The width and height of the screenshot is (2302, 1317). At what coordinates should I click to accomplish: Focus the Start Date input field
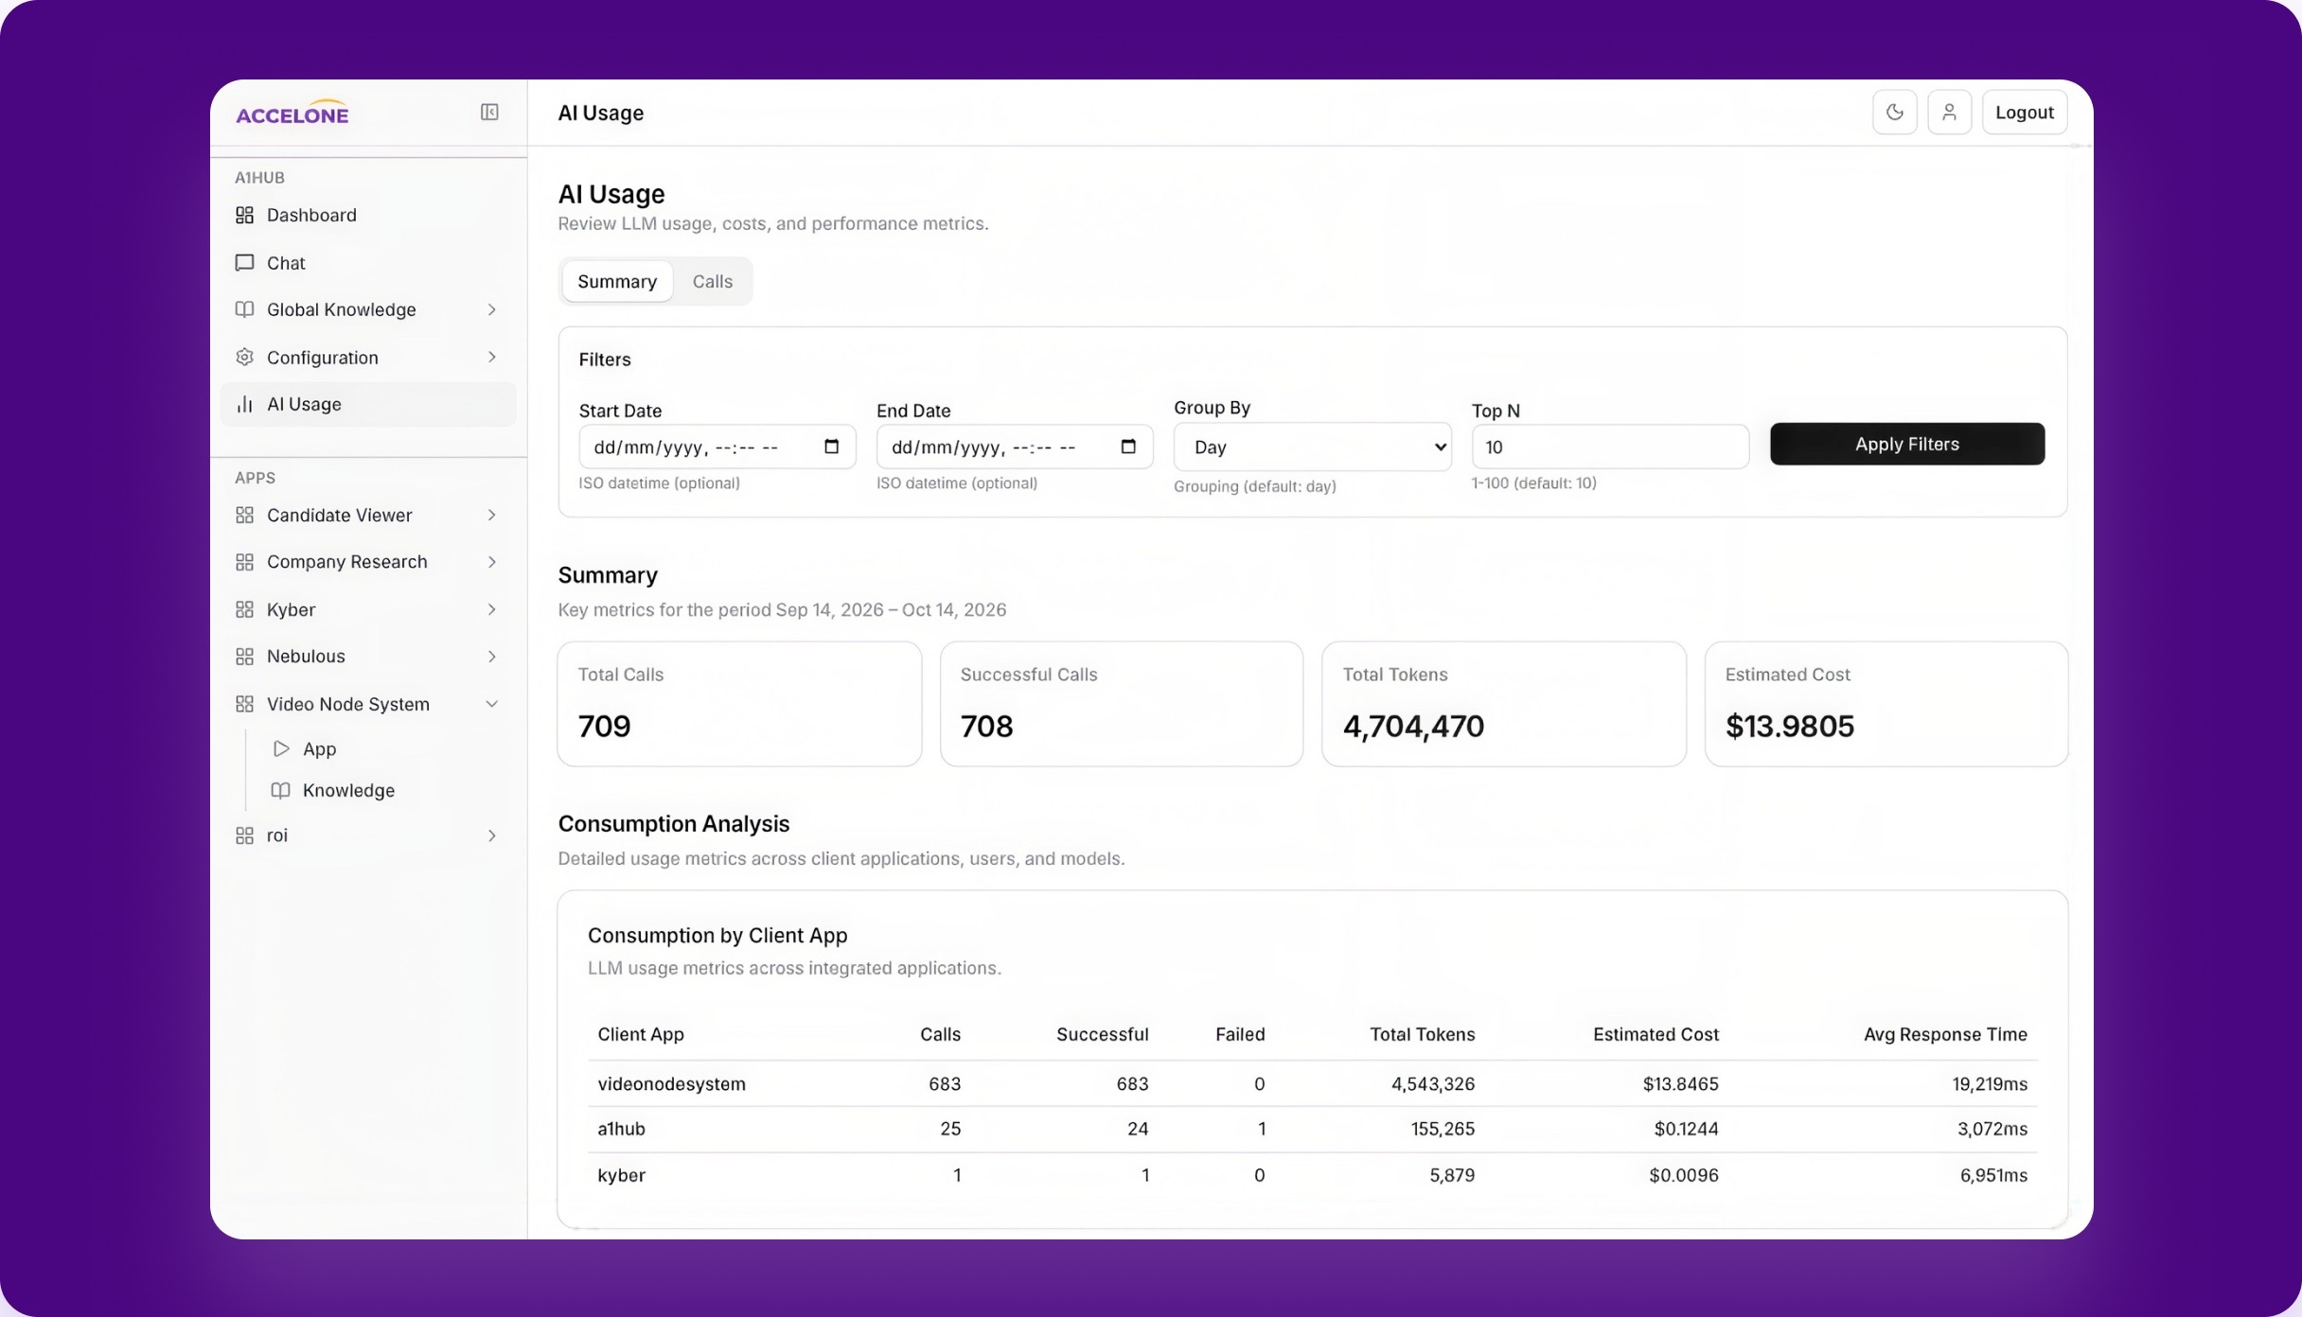coord(717,447)
